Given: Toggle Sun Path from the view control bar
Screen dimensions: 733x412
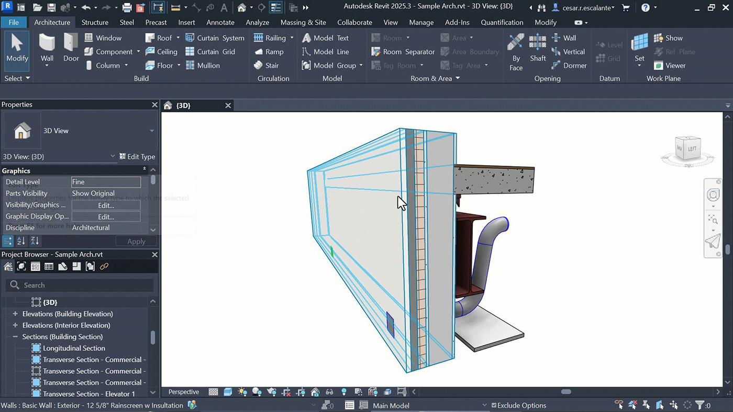Looking at the screenshot, I should (242, 391).
